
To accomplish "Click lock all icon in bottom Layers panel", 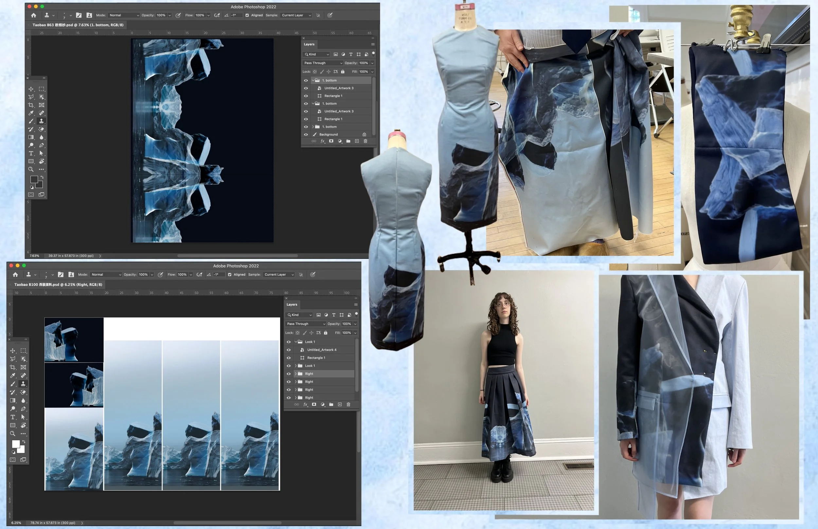I will coord(326,333).
